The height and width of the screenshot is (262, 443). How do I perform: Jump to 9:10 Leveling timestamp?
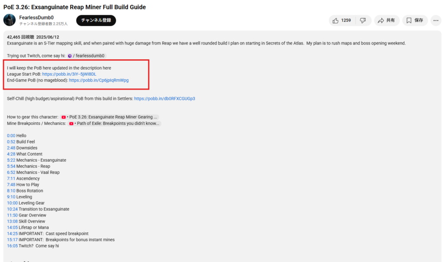coord(11,197)
